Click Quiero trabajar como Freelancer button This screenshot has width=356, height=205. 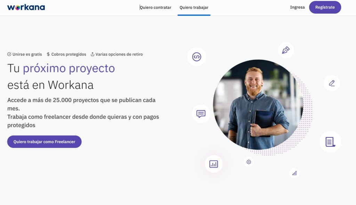pyautogui.click(x=44, y=142)
